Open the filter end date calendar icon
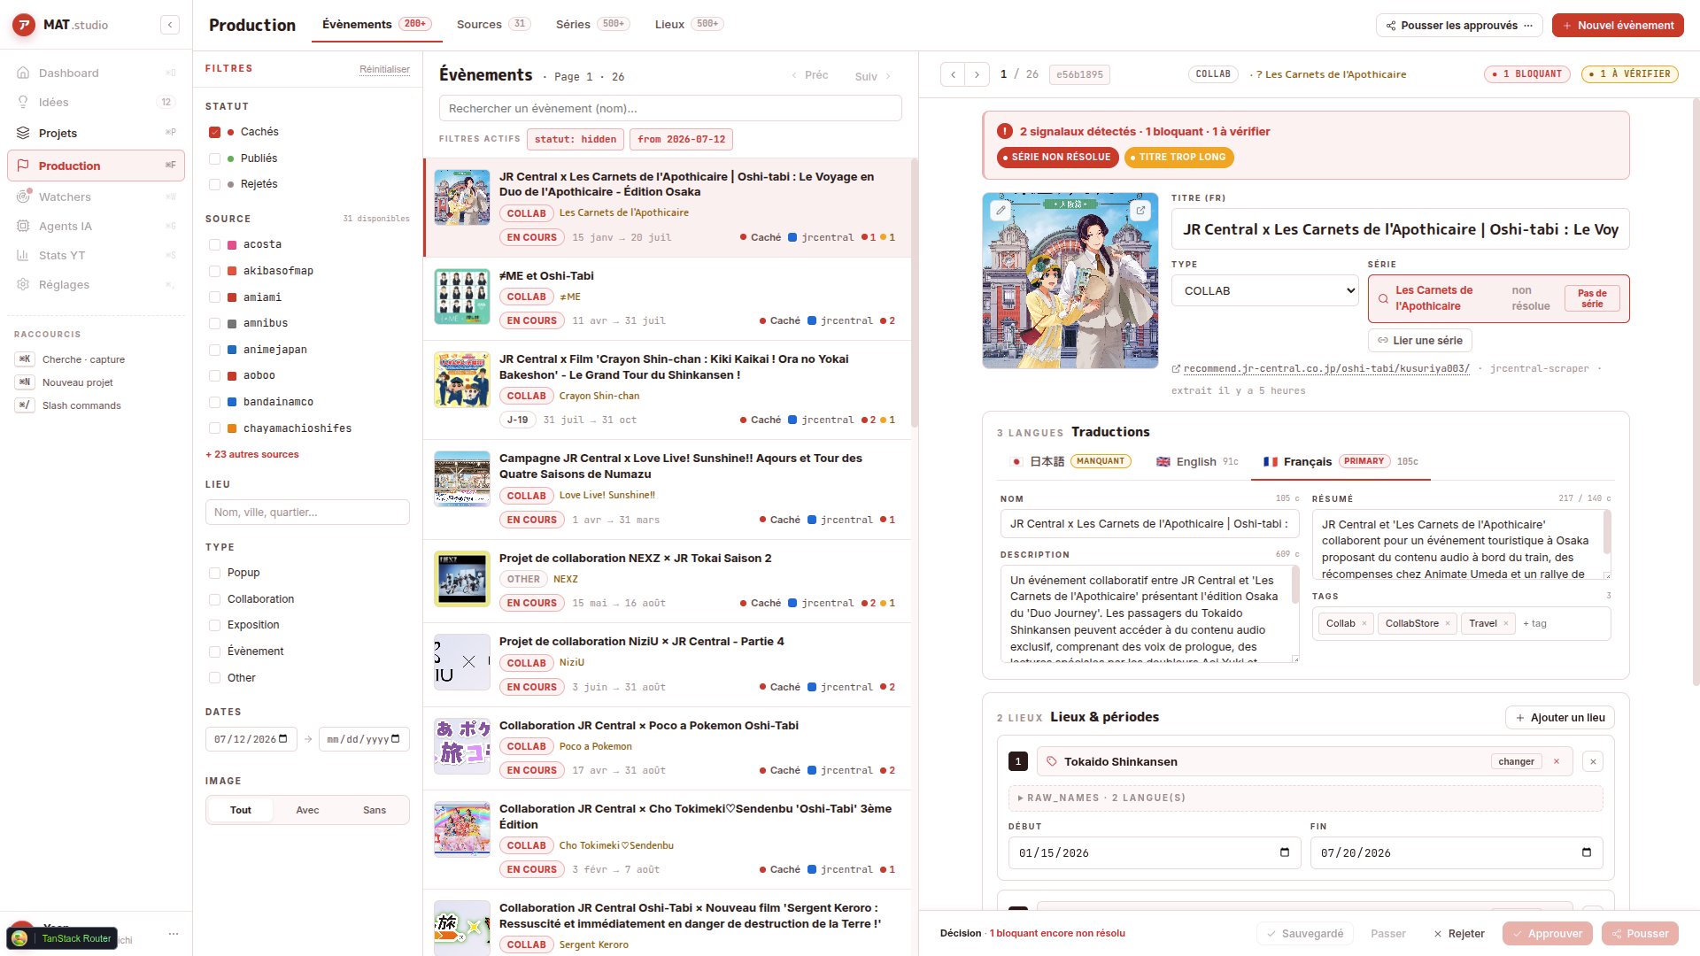 coord(396,738)
